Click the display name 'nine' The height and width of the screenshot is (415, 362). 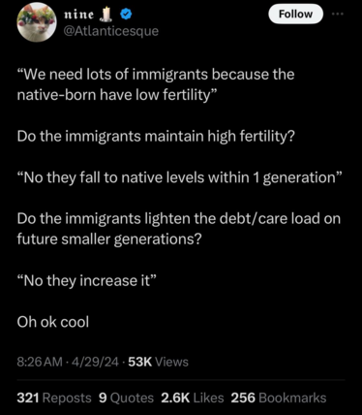79,15
